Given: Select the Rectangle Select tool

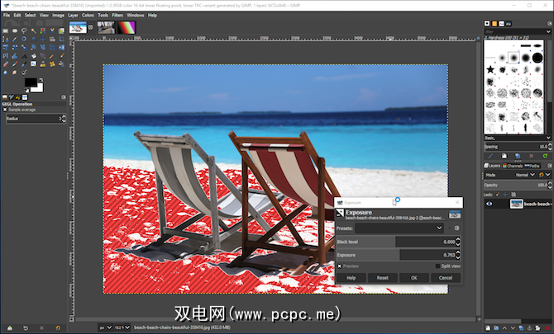Looking at the screenshot, I should pyautogui.click(x=6, y=31).
